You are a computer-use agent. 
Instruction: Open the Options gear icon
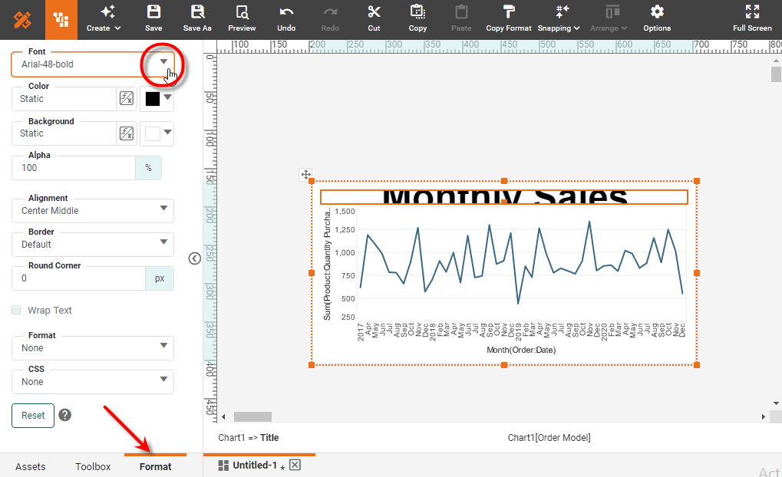[x=657, y=12]
